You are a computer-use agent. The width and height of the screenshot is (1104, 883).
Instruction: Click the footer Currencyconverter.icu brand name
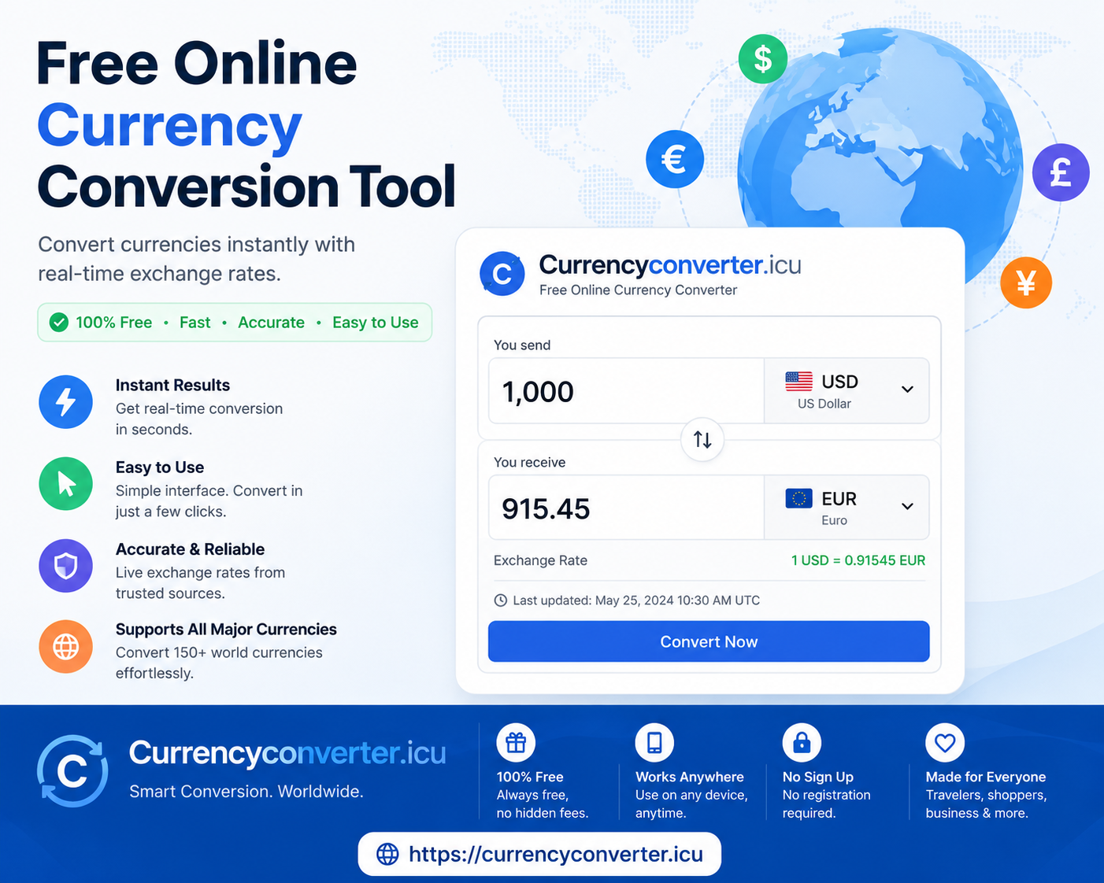click(287, 753)
